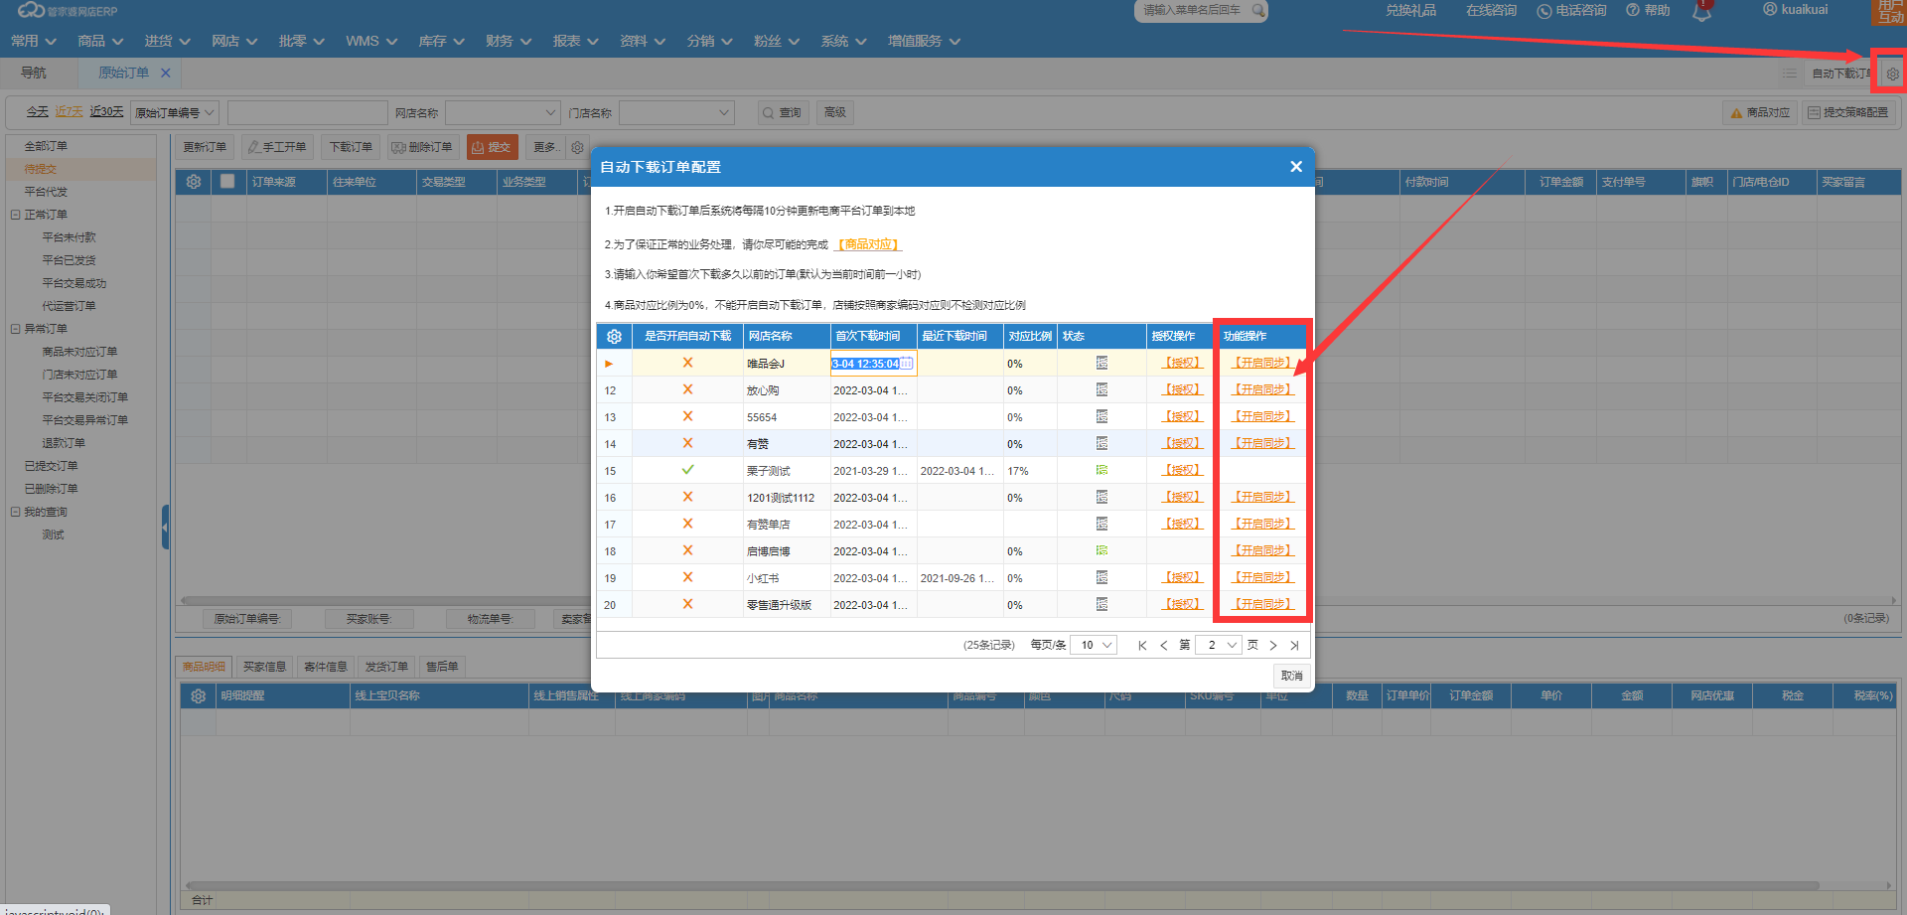Toggle auto-download for the 放心购 store
This screenshot has height=915, width=1907.
coord(687,390)
